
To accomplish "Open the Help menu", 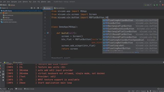I will 49,2.
